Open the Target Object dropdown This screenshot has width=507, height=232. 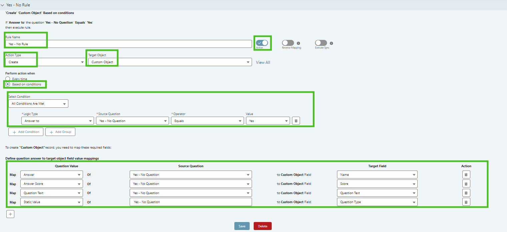click(169, 62)
